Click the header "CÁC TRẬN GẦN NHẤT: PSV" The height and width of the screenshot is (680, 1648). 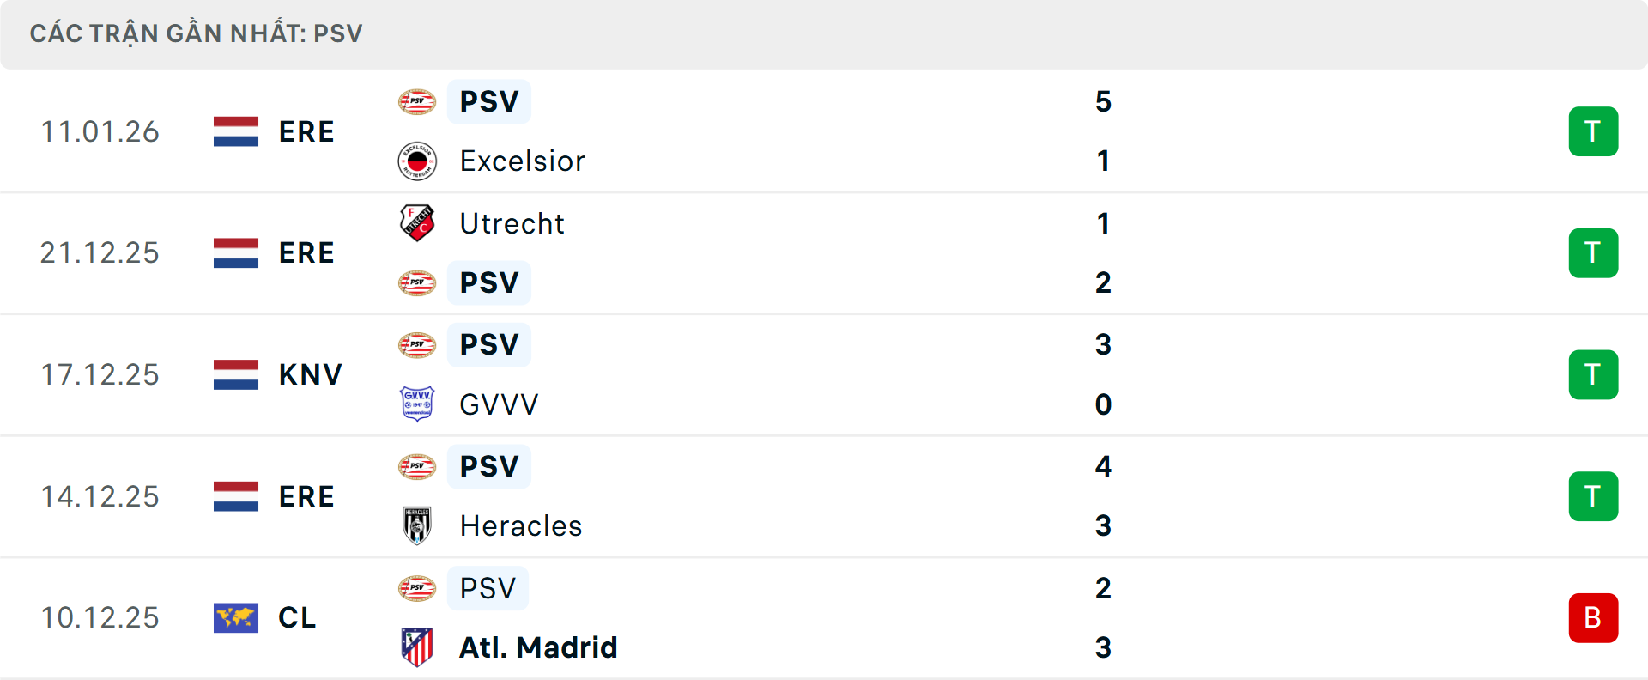197,33
